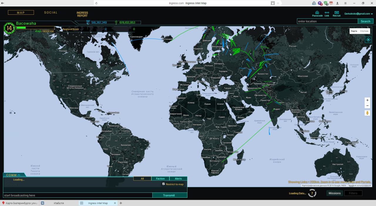Open the Missions button

[x=335, y=193]
